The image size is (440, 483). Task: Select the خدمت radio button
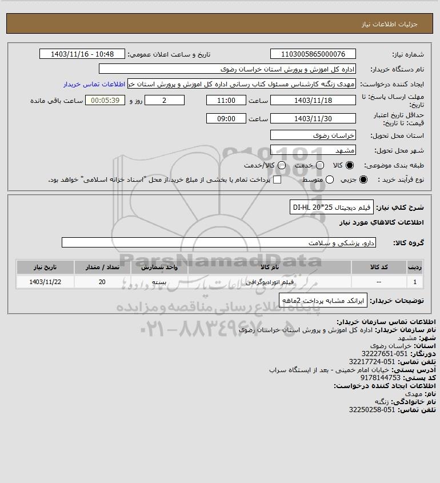click(320, 165)
